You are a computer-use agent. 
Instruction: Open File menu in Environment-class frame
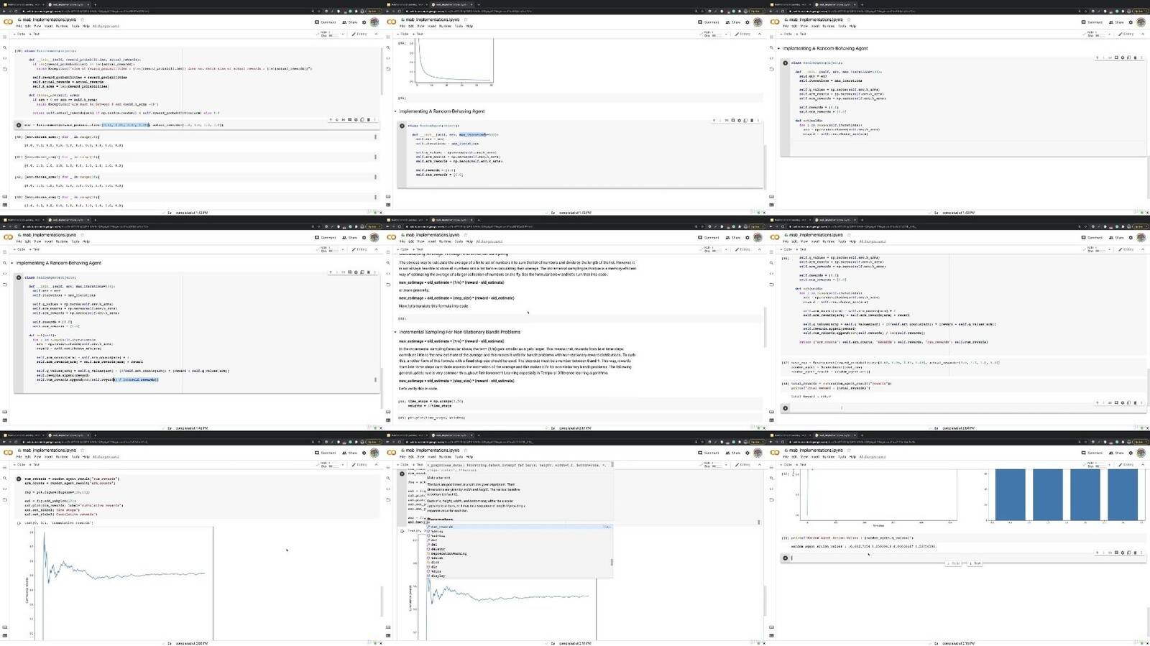[x=19, y=26]
